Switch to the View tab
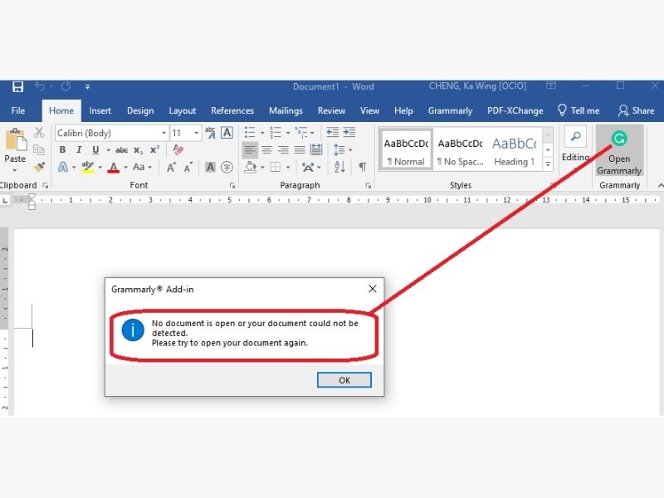This screenshot has width=664, height=498. tap(369, 110)
